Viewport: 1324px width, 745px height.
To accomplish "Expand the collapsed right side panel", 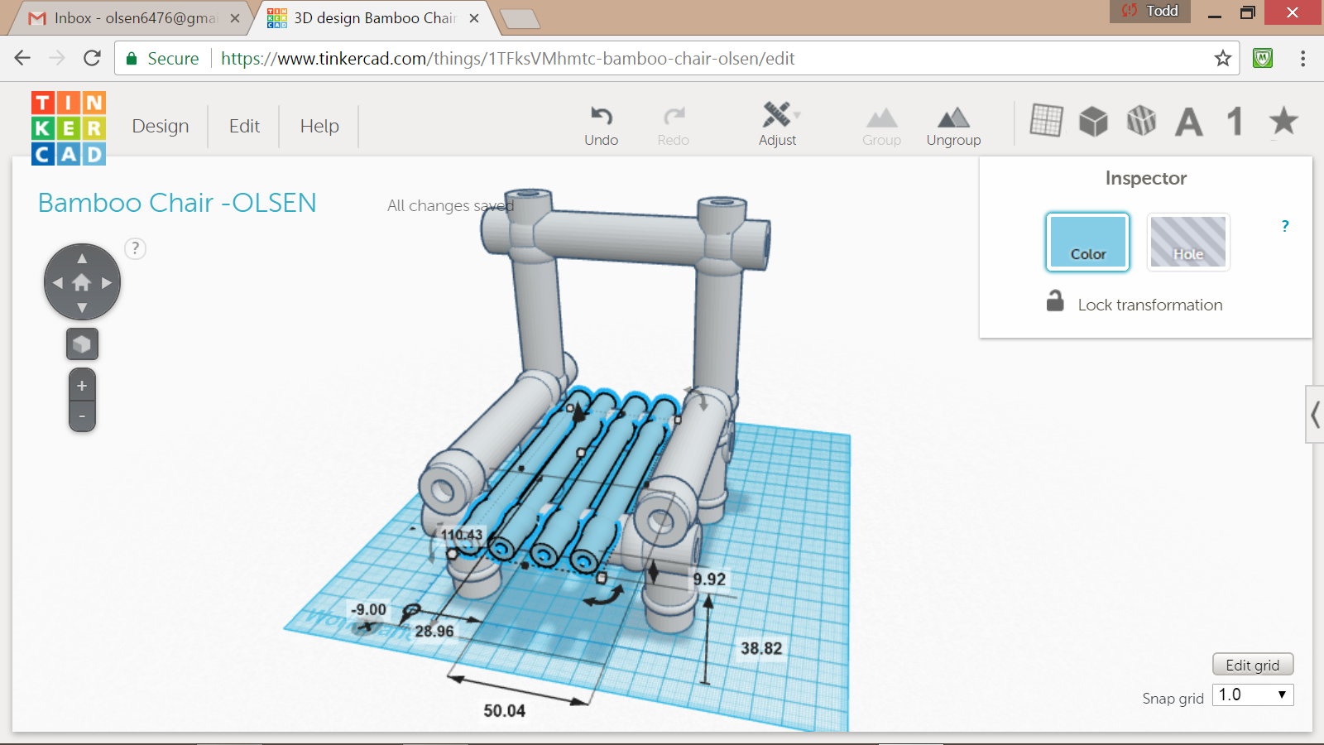I will pyautogui.click(x=1314, y=414).
